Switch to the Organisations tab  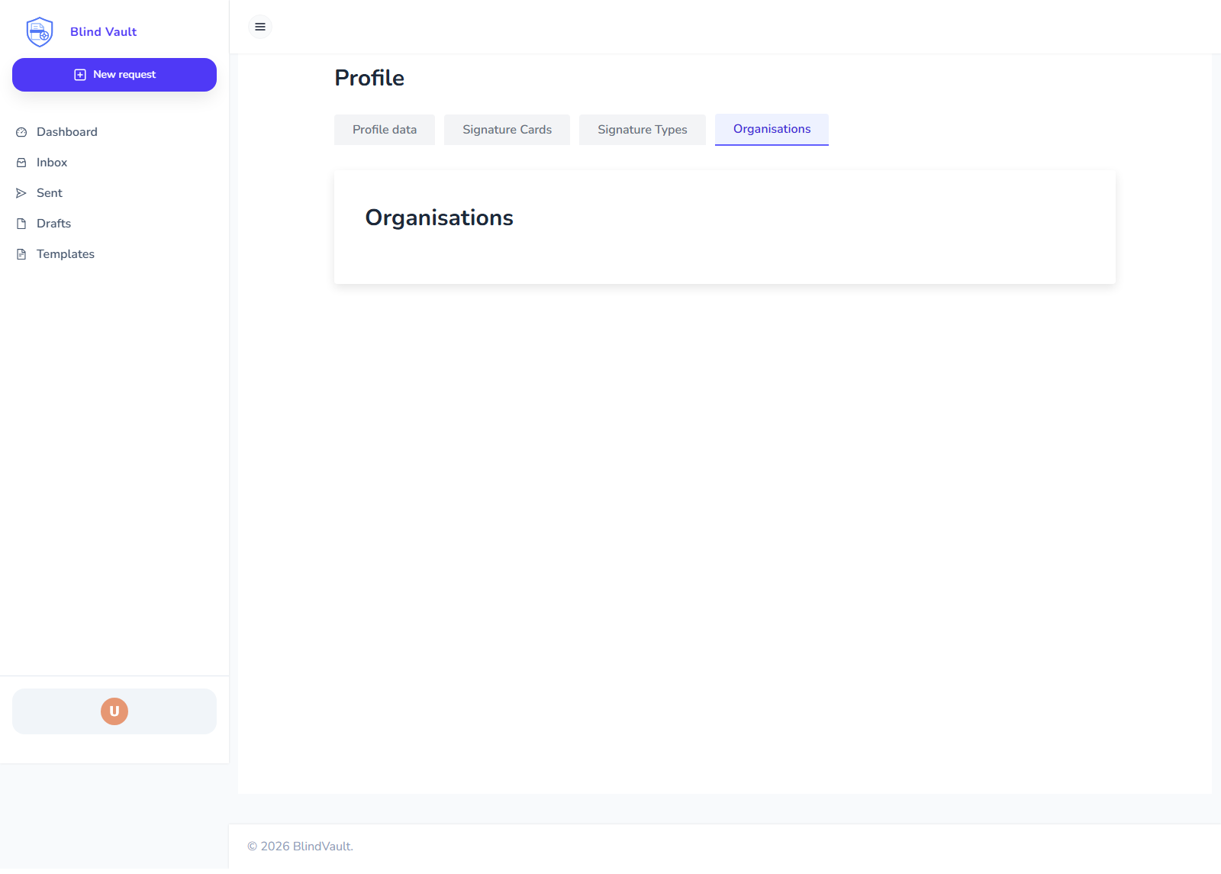(771, 129)
